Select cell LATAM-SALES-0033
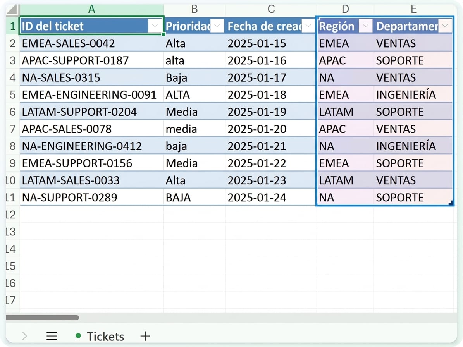This screenshot has width=463, height=347. pos(91,180)
